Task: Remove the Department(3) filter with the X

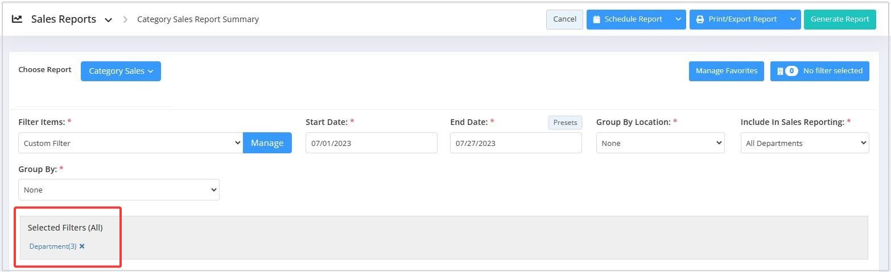Action: 82,246
